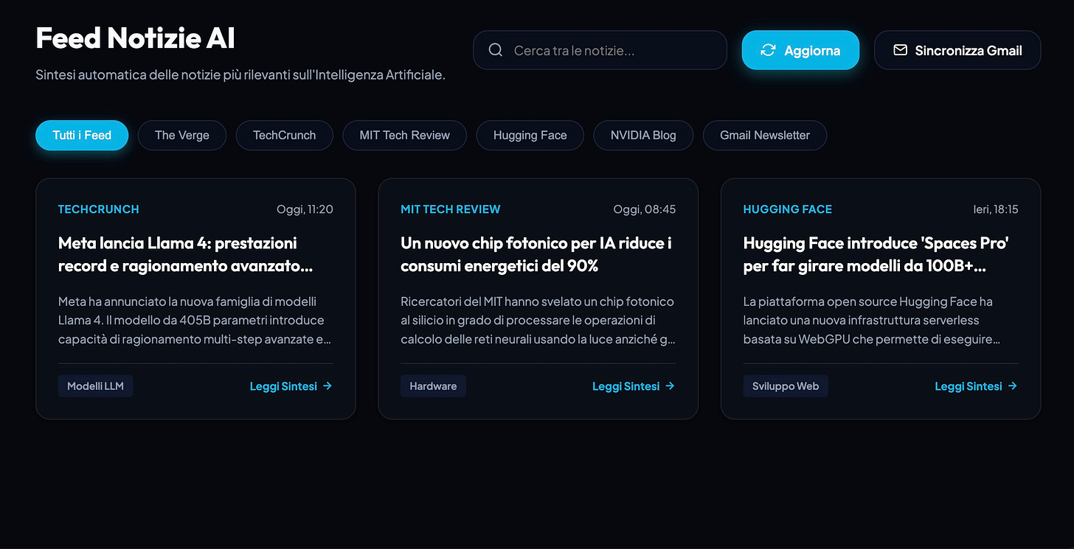Click the Modelli LLM tag
This screenshot has width=1074, height=549.
[96, 386]
